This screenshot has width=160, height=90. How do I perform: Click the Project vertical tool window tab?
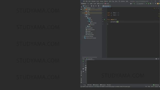[x=81, y=8]
